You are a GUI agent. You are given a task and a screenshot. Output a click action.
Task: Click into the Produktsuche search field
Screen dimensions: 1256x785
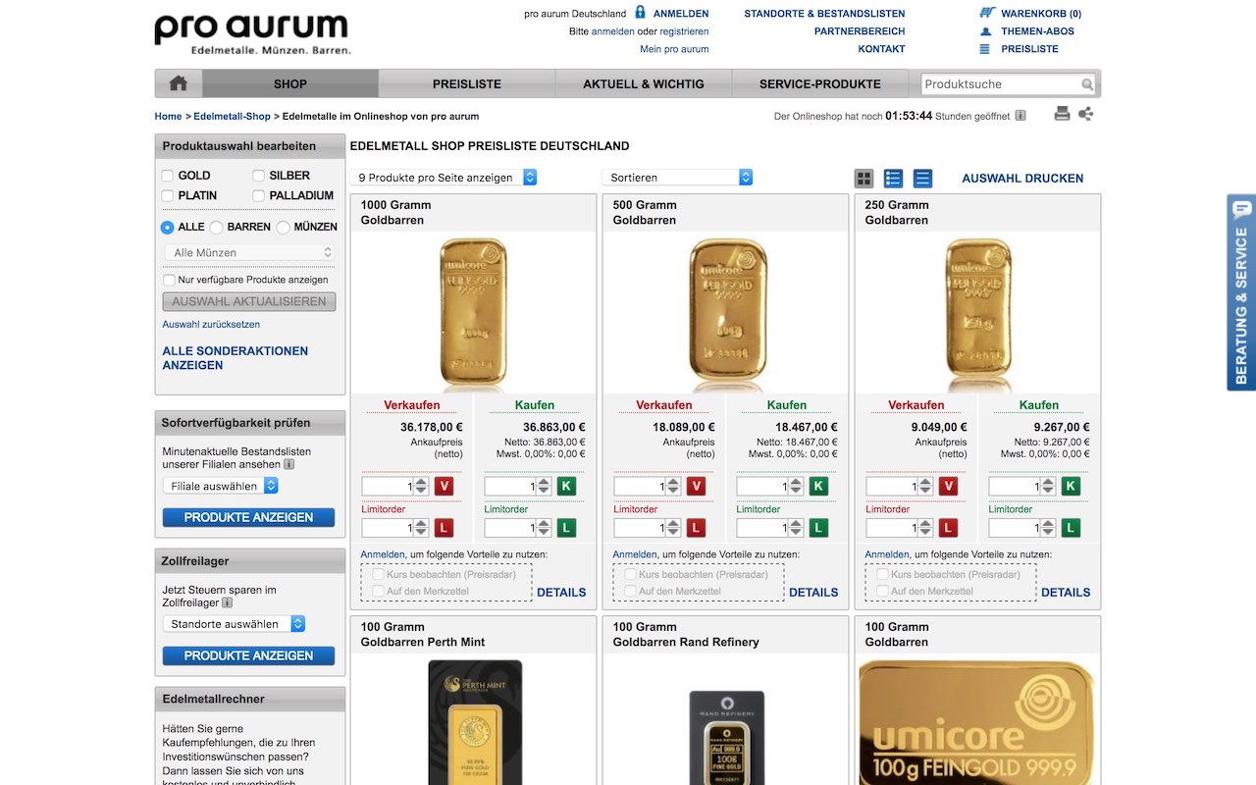pos(1001,84)
